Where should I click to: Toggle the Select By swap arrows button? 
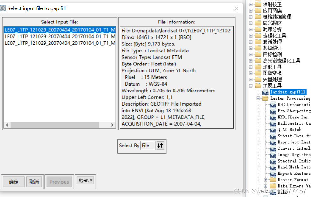point(160,145)
